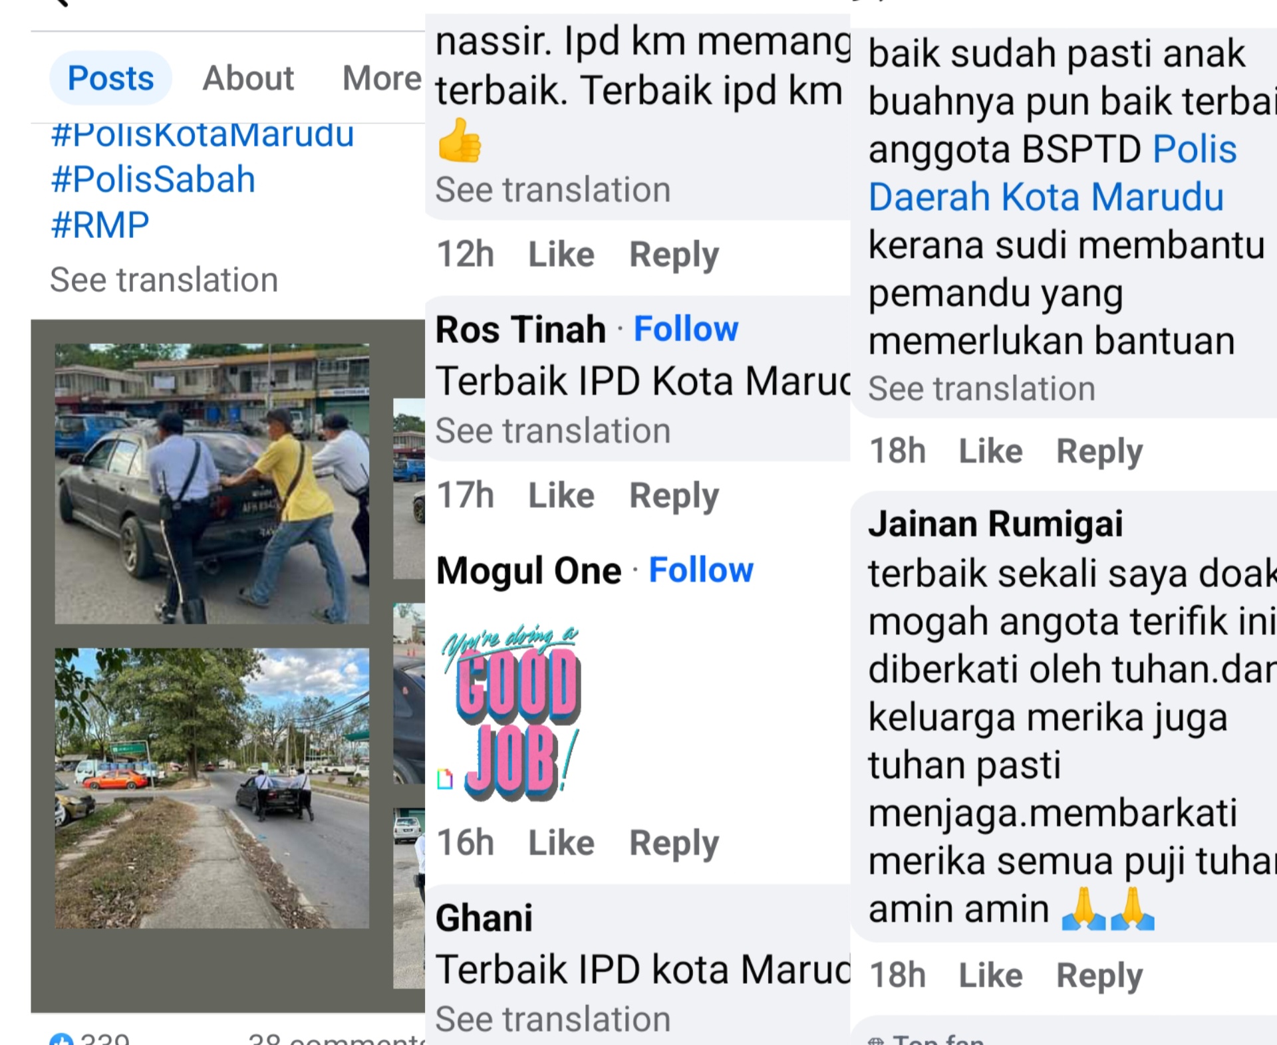Viewport: 1277px width, 1045px height.
Task: Tap the #PolisSabah hashtag
Action: [x=153, y=179]
